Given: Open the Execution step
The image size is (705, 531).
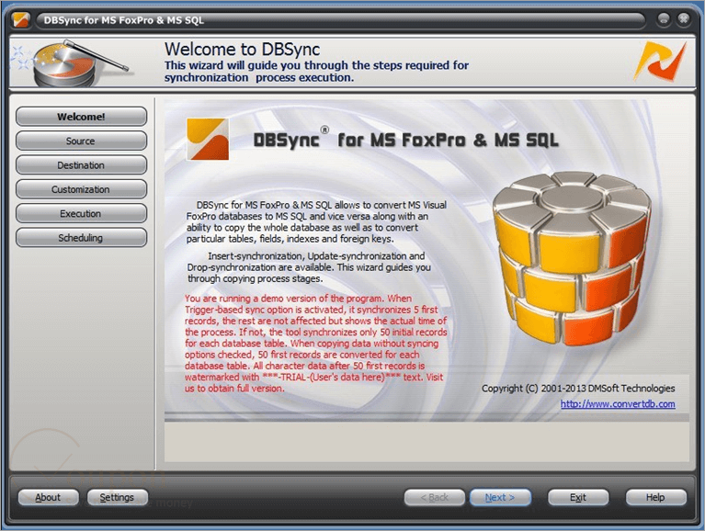Looking at the screenshot, I should tap(82, 214).
